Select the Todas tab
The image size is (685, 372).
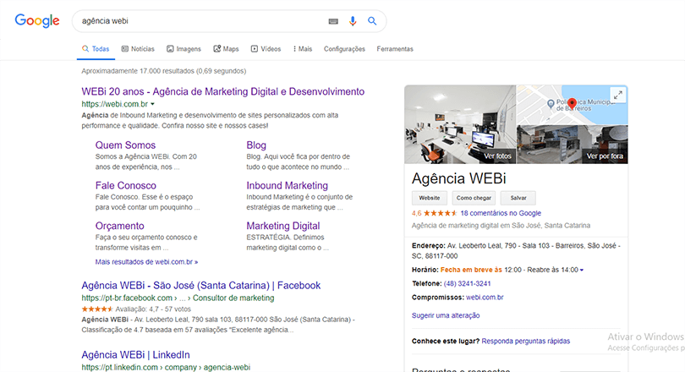click(x=96, y=49)
